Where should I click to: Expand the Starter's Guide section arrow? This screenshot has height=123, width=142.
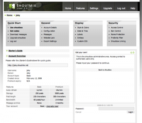pyautogui.click(x=7, y=51)
